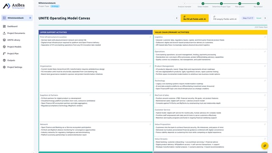Click the edit icon of the Logistics field
272x153 pixels.
[265, 37]
